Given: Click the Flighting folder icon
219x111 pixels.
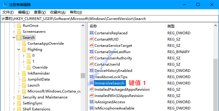Looking at the screenshot, I should (24, 50).
